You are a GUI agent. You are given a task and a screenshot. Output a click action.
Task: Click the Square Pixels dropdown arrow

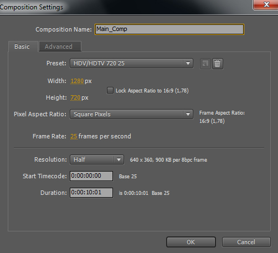click(188, 114)
